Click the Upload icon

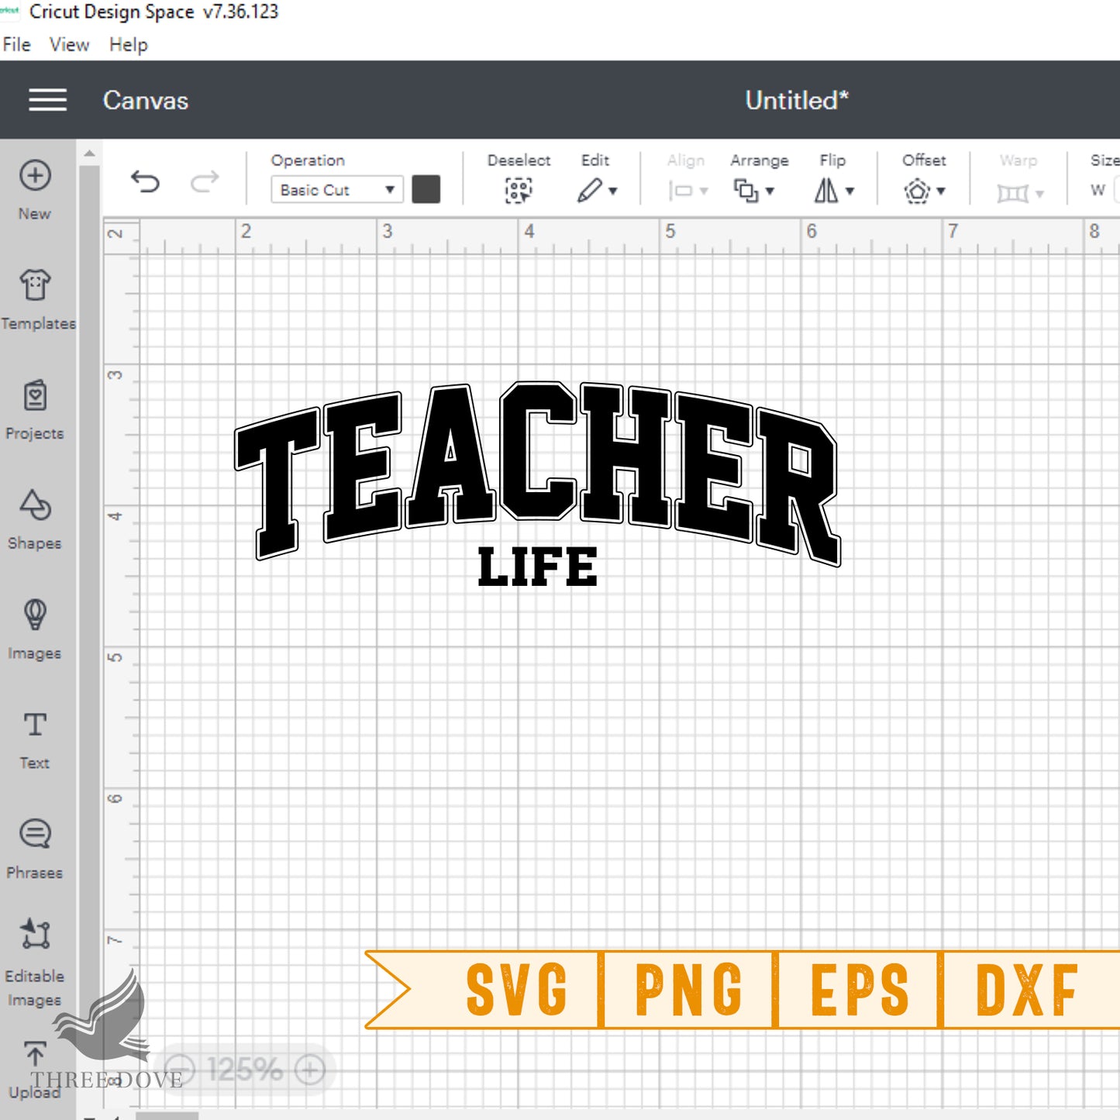pyautogui.click(x=35, y=1053)
